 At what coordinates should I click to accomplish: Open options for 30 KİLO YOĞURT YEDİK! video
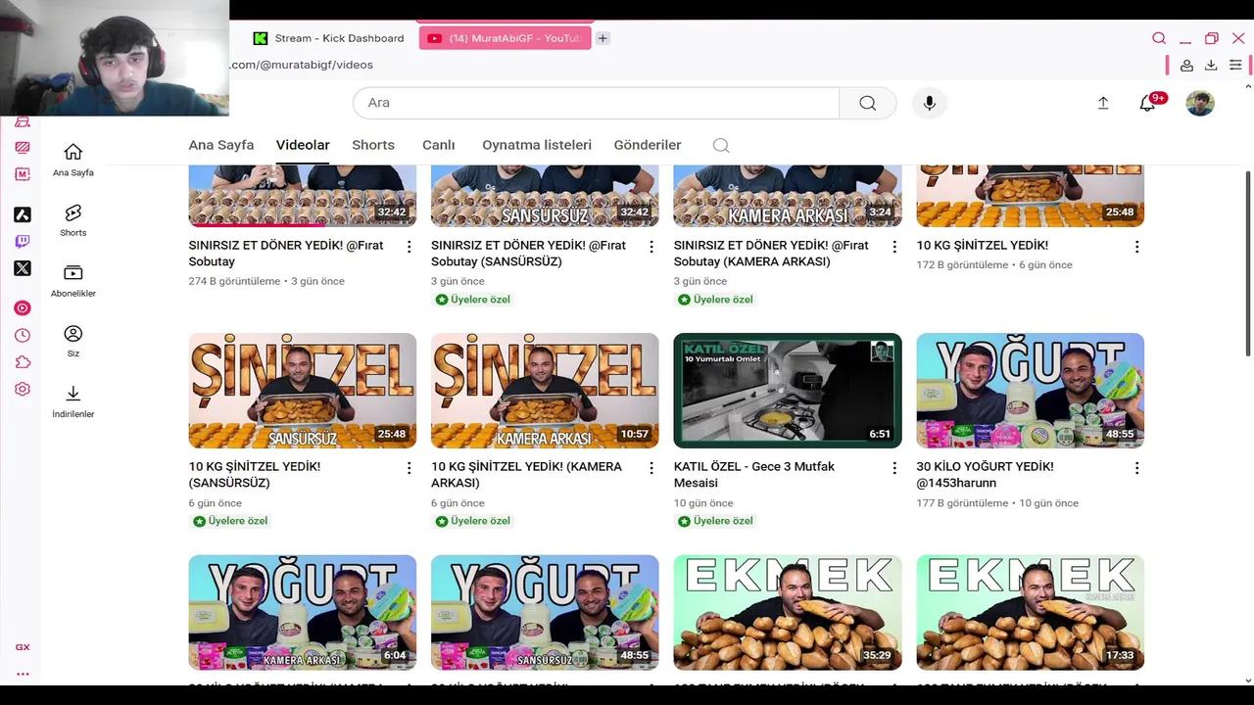click(1137, 468)
